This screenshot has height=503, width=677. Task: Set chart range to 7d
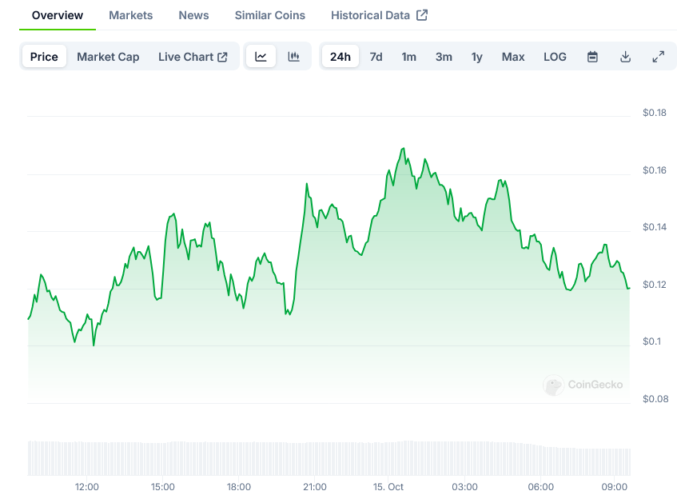(376, 57)
